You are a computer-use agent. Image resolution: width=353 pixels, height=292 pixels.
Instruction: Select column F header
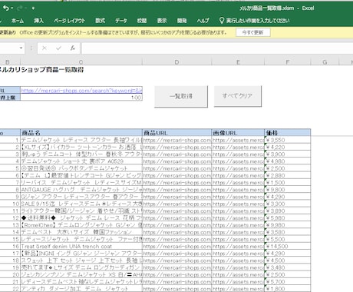(288, 62)
